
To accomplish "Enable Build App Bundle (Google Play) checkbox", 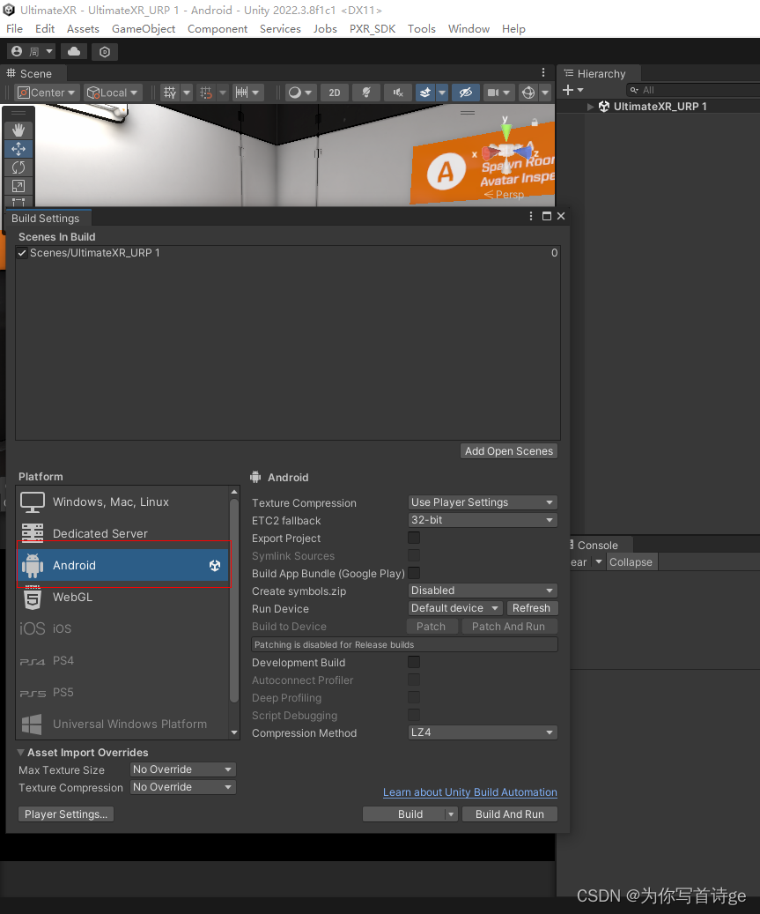I will coord(414,573).
